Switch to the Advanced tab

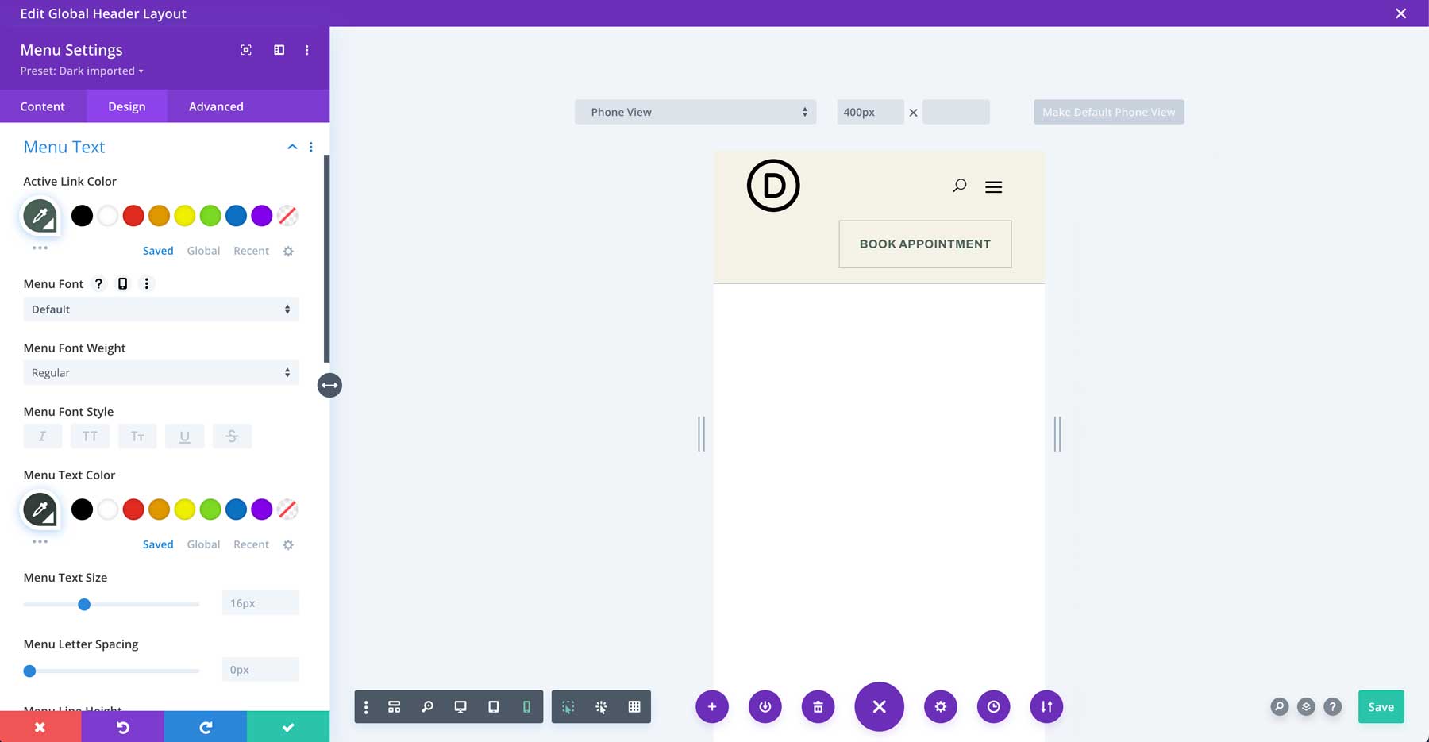(215, 106)
